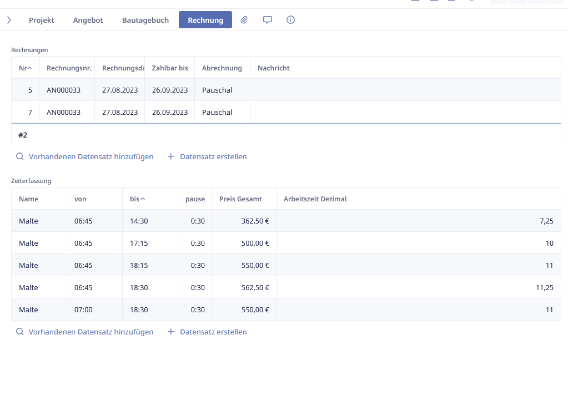The height and width of the screenshot is (416, 568).
Task: Select the Rechnung tab
Action: (205, 20)
